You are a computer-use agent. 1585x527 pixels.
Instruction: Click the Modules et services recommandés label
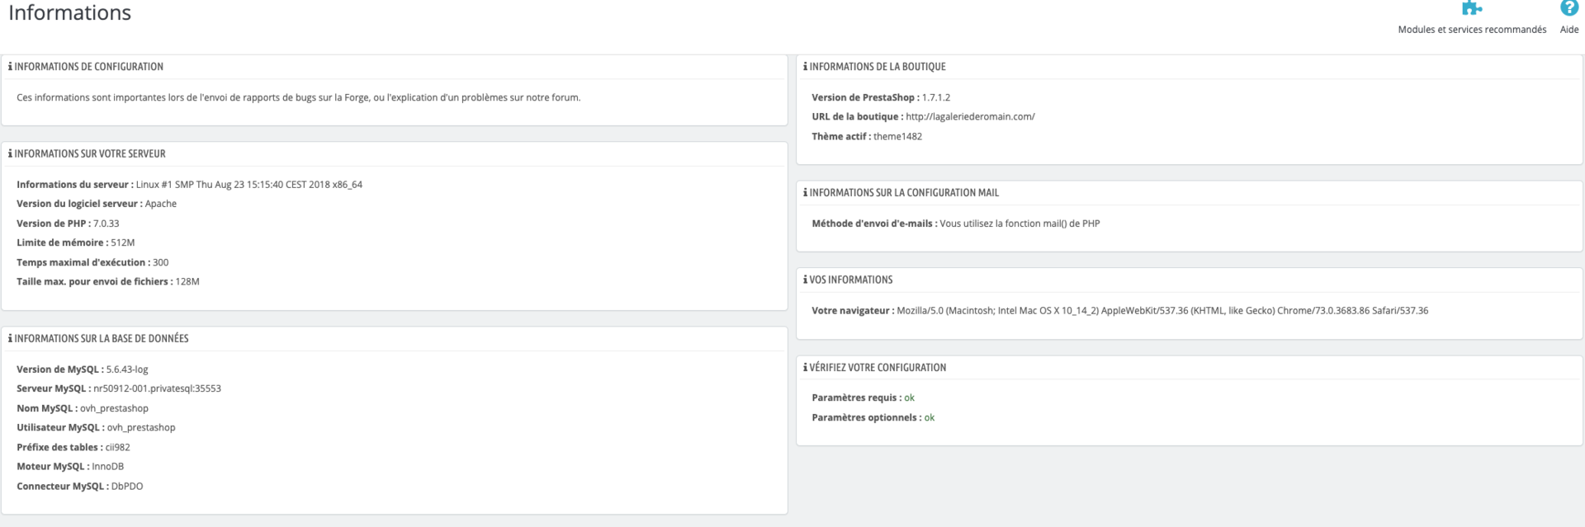click(x=1472, y=30)
